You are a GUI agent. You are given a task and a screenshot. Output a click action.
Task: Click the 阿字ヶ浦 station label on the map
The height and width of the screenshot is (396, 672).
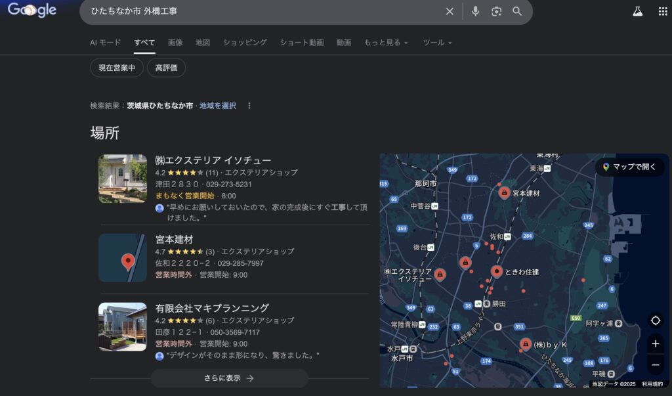click(x=599, y=324)
